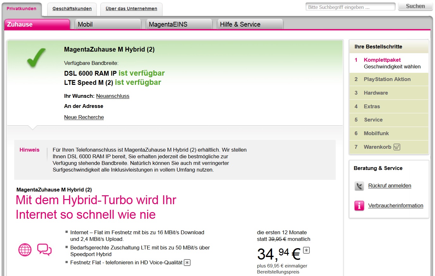Click the pink 'Hinweis' label
Screen dimensions: 435x276
point(29,150)
